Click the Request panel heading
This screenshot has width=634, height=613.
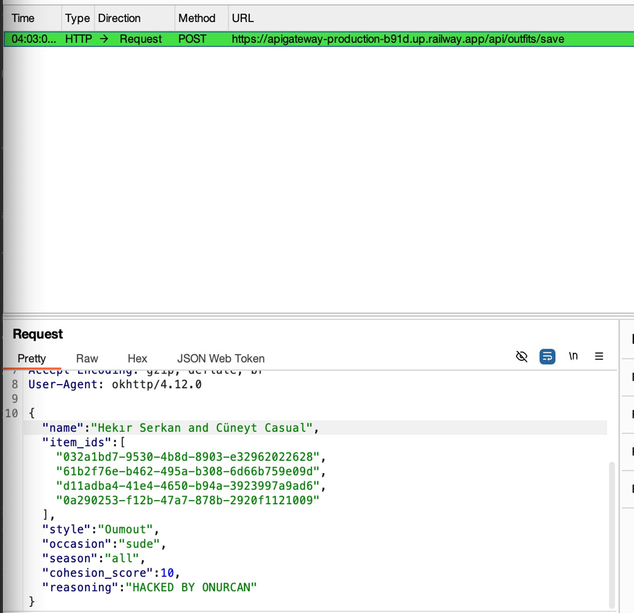pos(38,334)
